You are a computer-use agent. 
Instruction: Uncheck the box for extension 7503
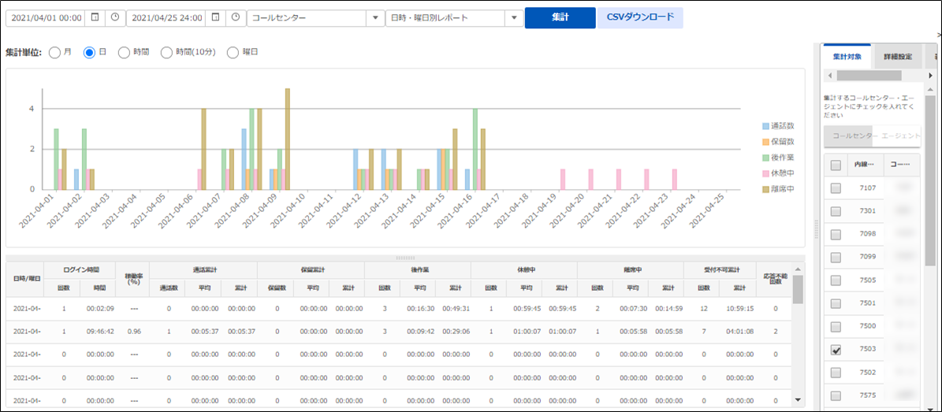(836, 349)
